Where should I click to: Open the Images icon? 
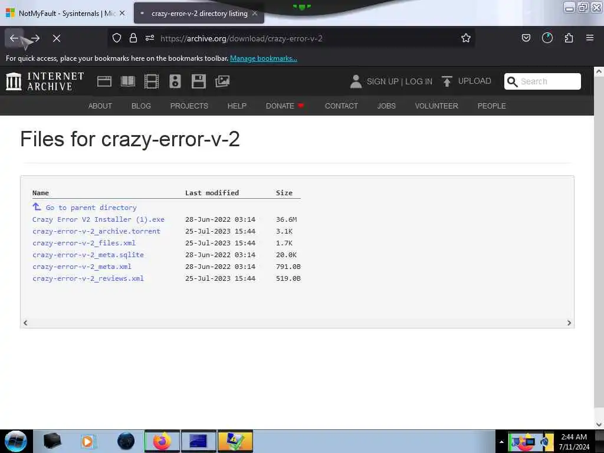point(222,81)
